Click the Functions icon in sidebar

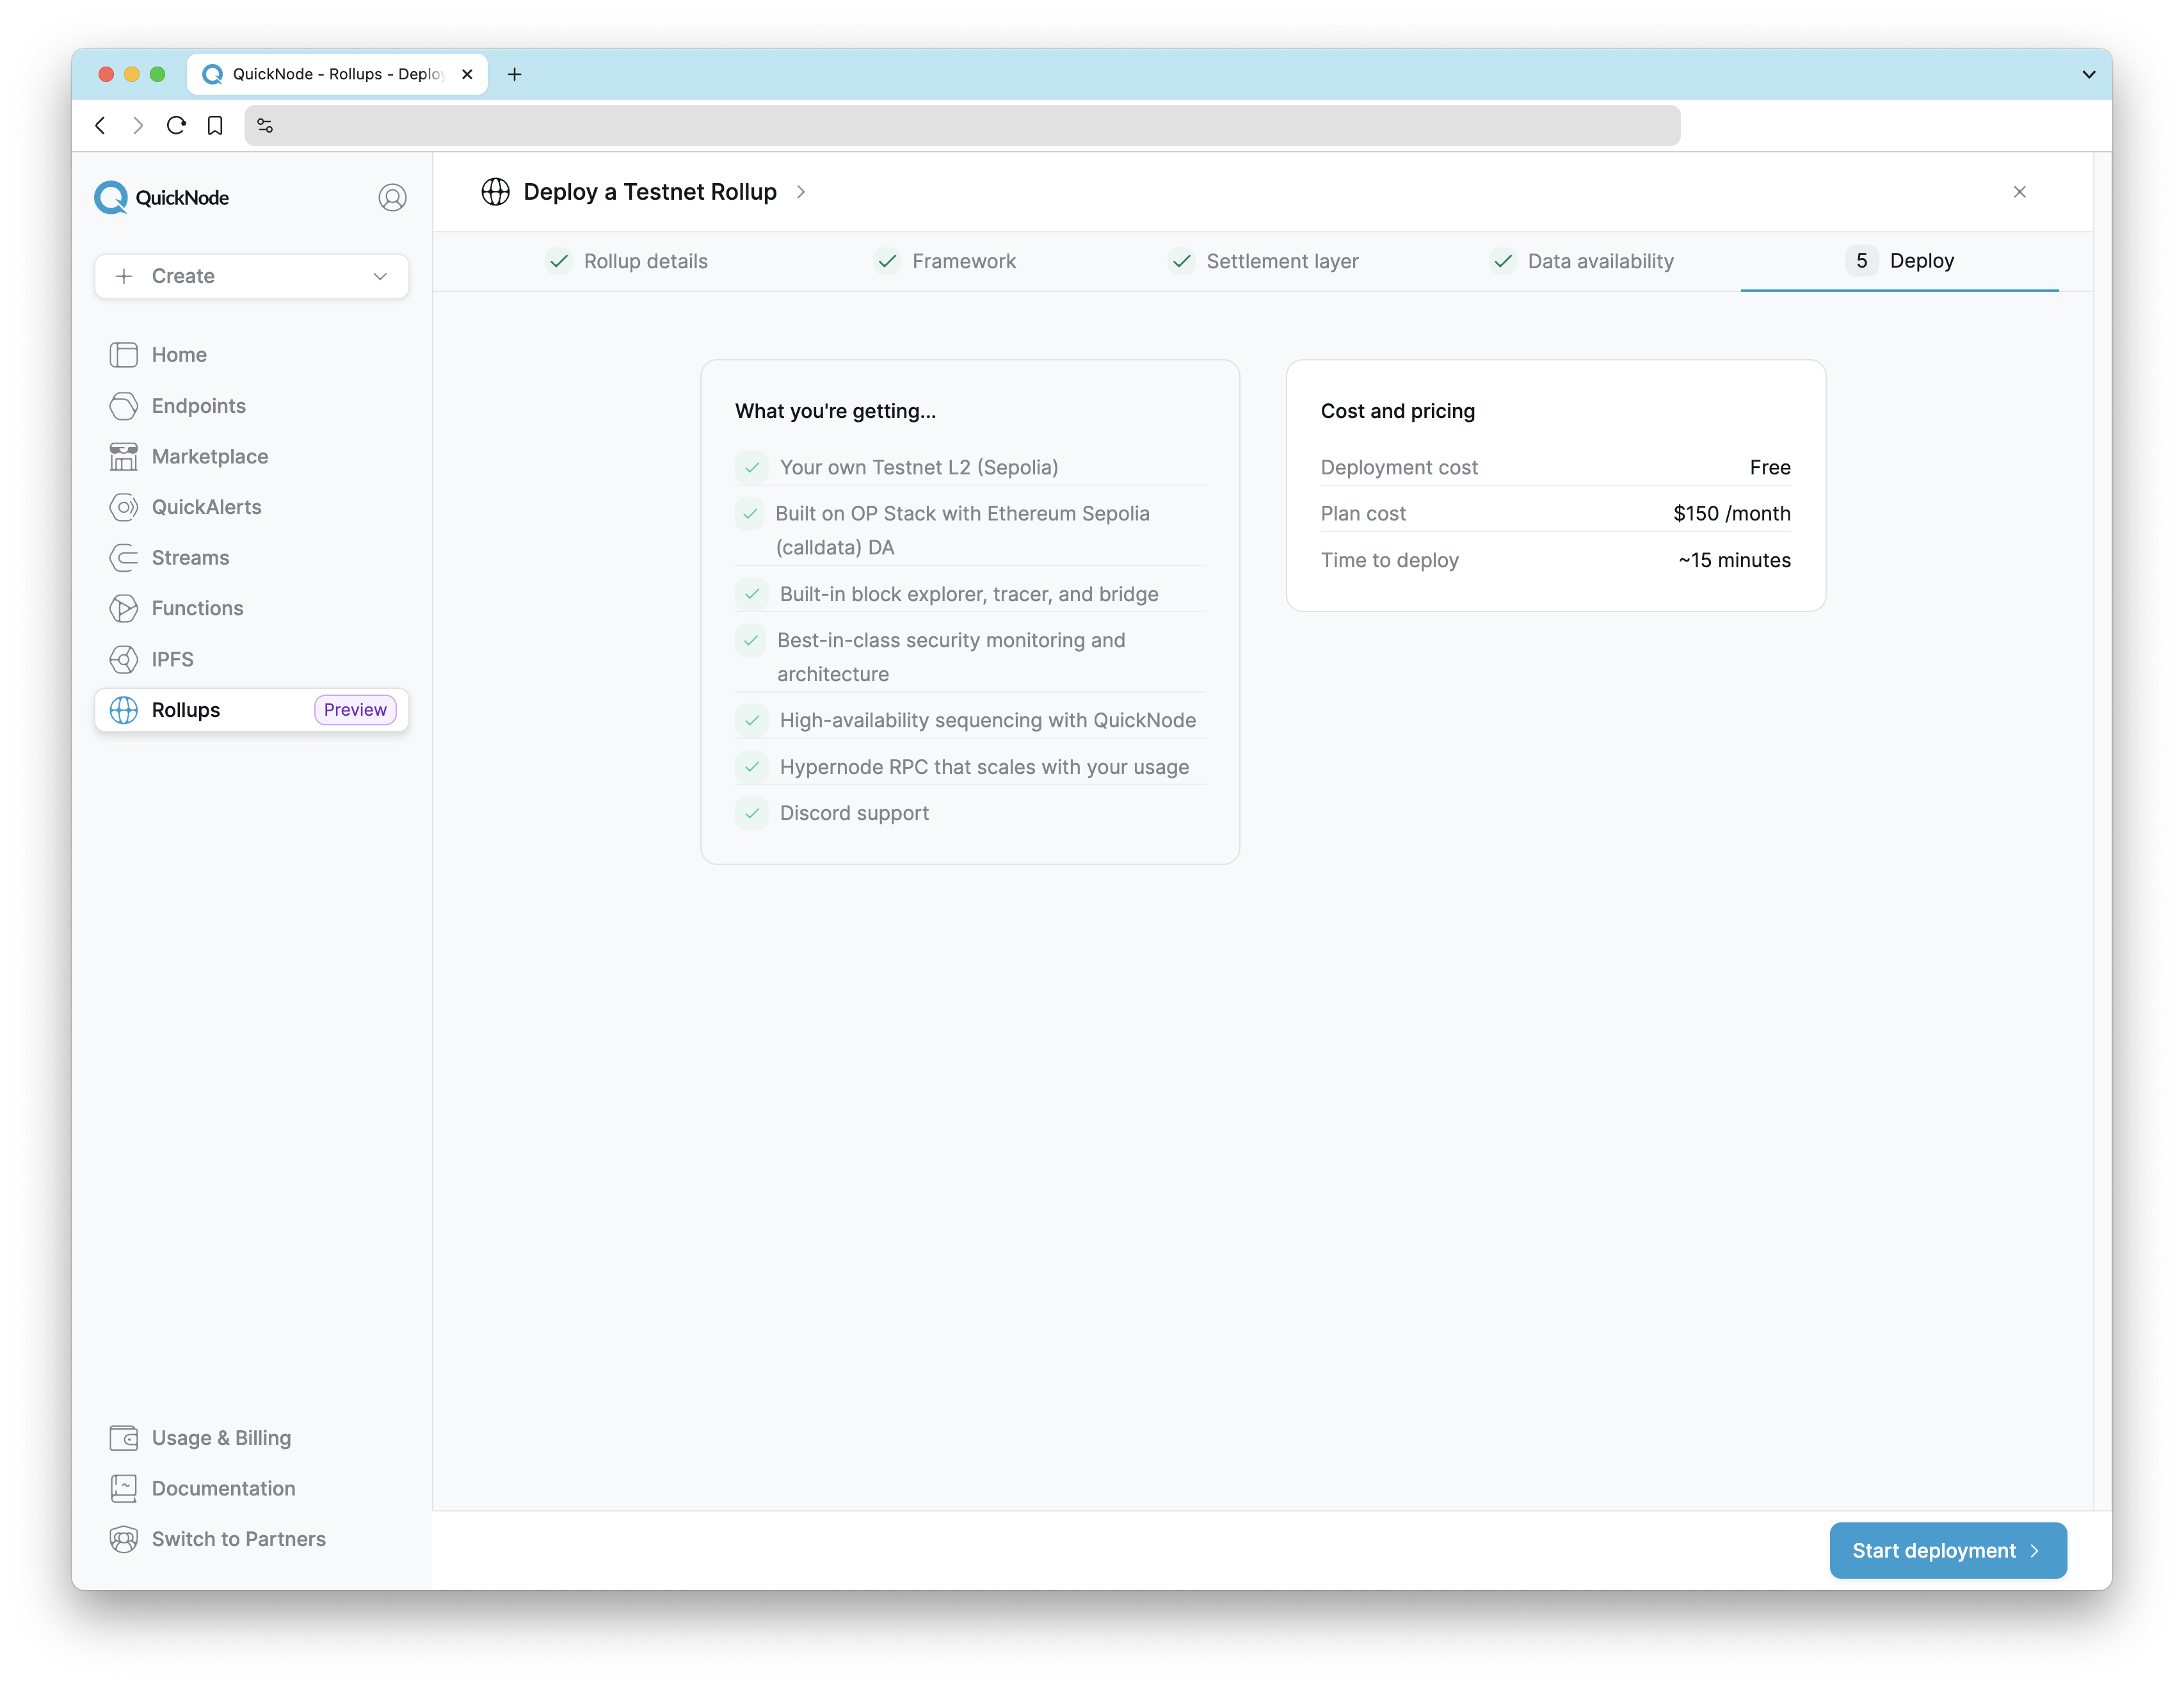click(x=124, y=607)
